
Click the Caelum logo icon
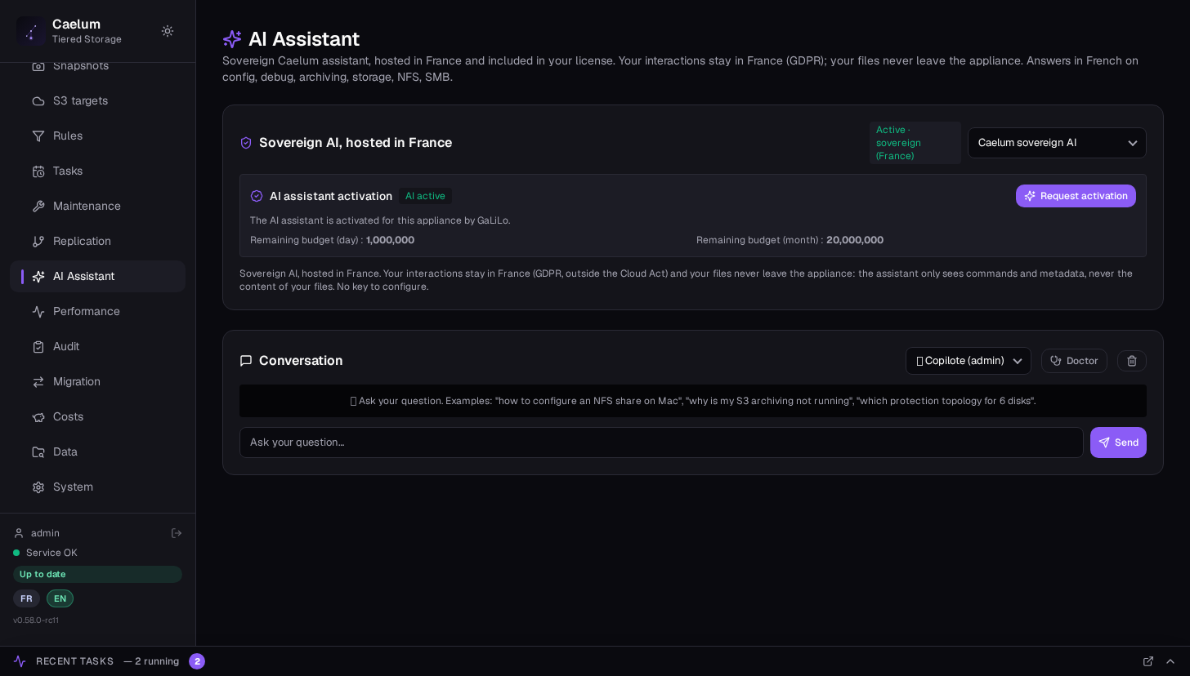[31, 31]
